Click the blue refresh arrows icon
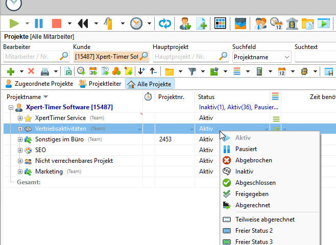 pos(165,23)
